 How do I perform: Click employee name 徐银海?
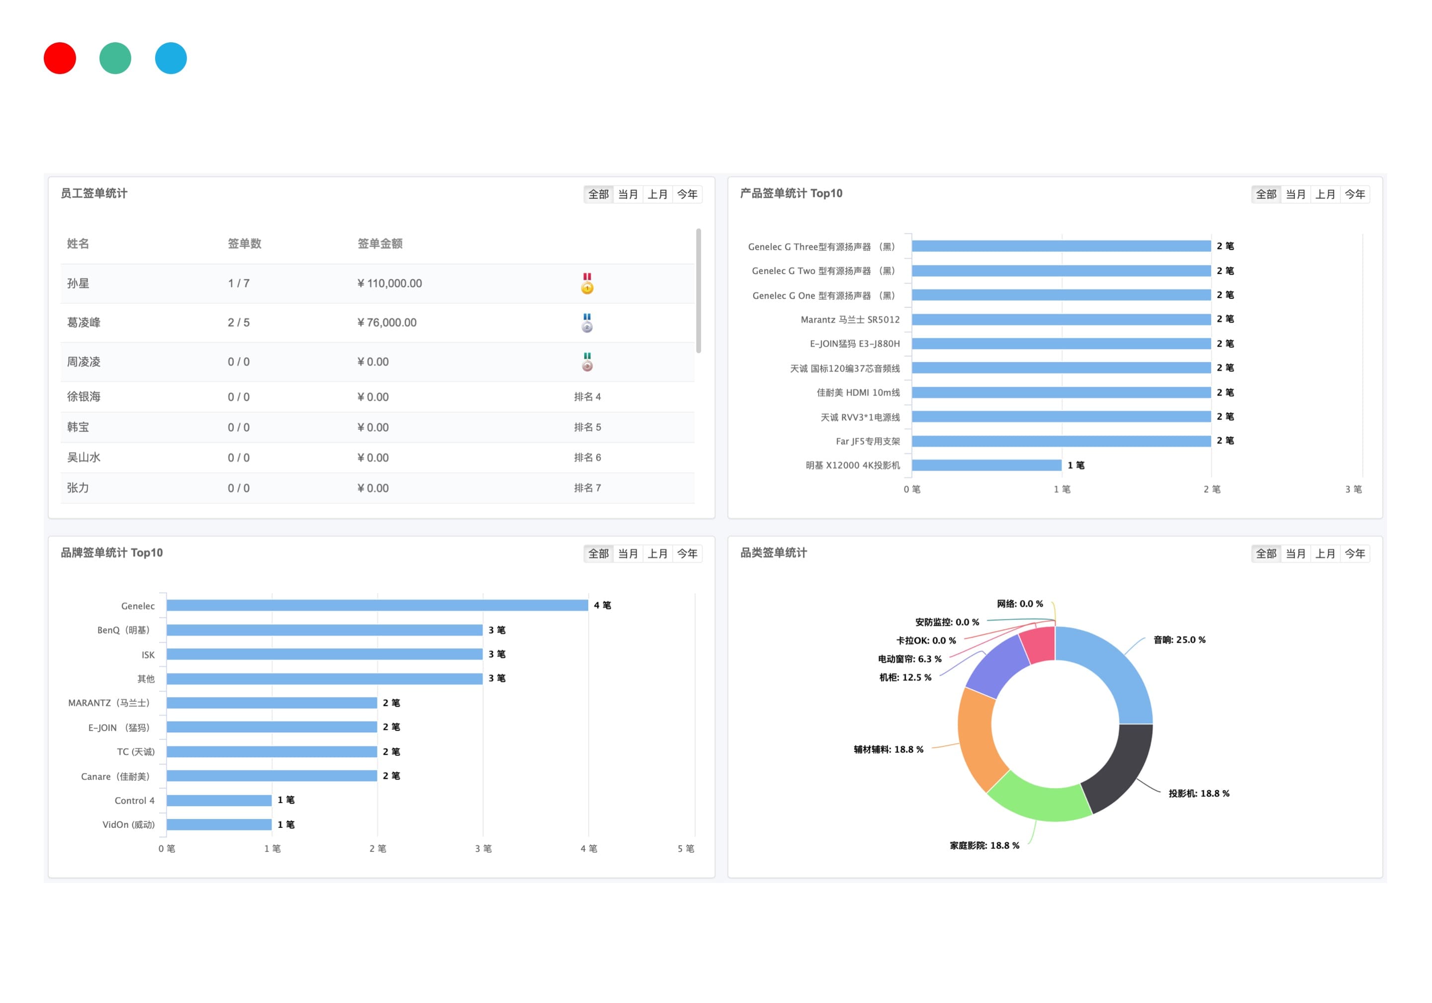[84, 397]
